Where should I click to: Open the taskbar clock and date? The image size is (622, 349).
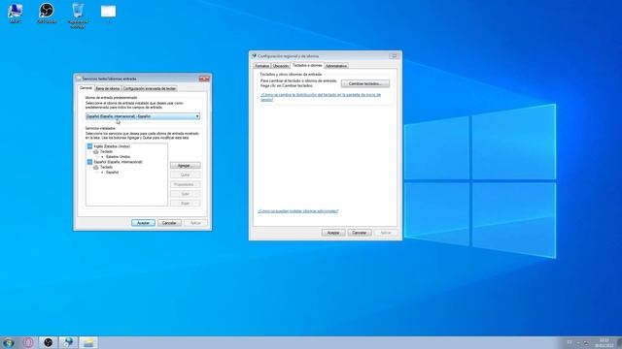[x=605, y=342]
